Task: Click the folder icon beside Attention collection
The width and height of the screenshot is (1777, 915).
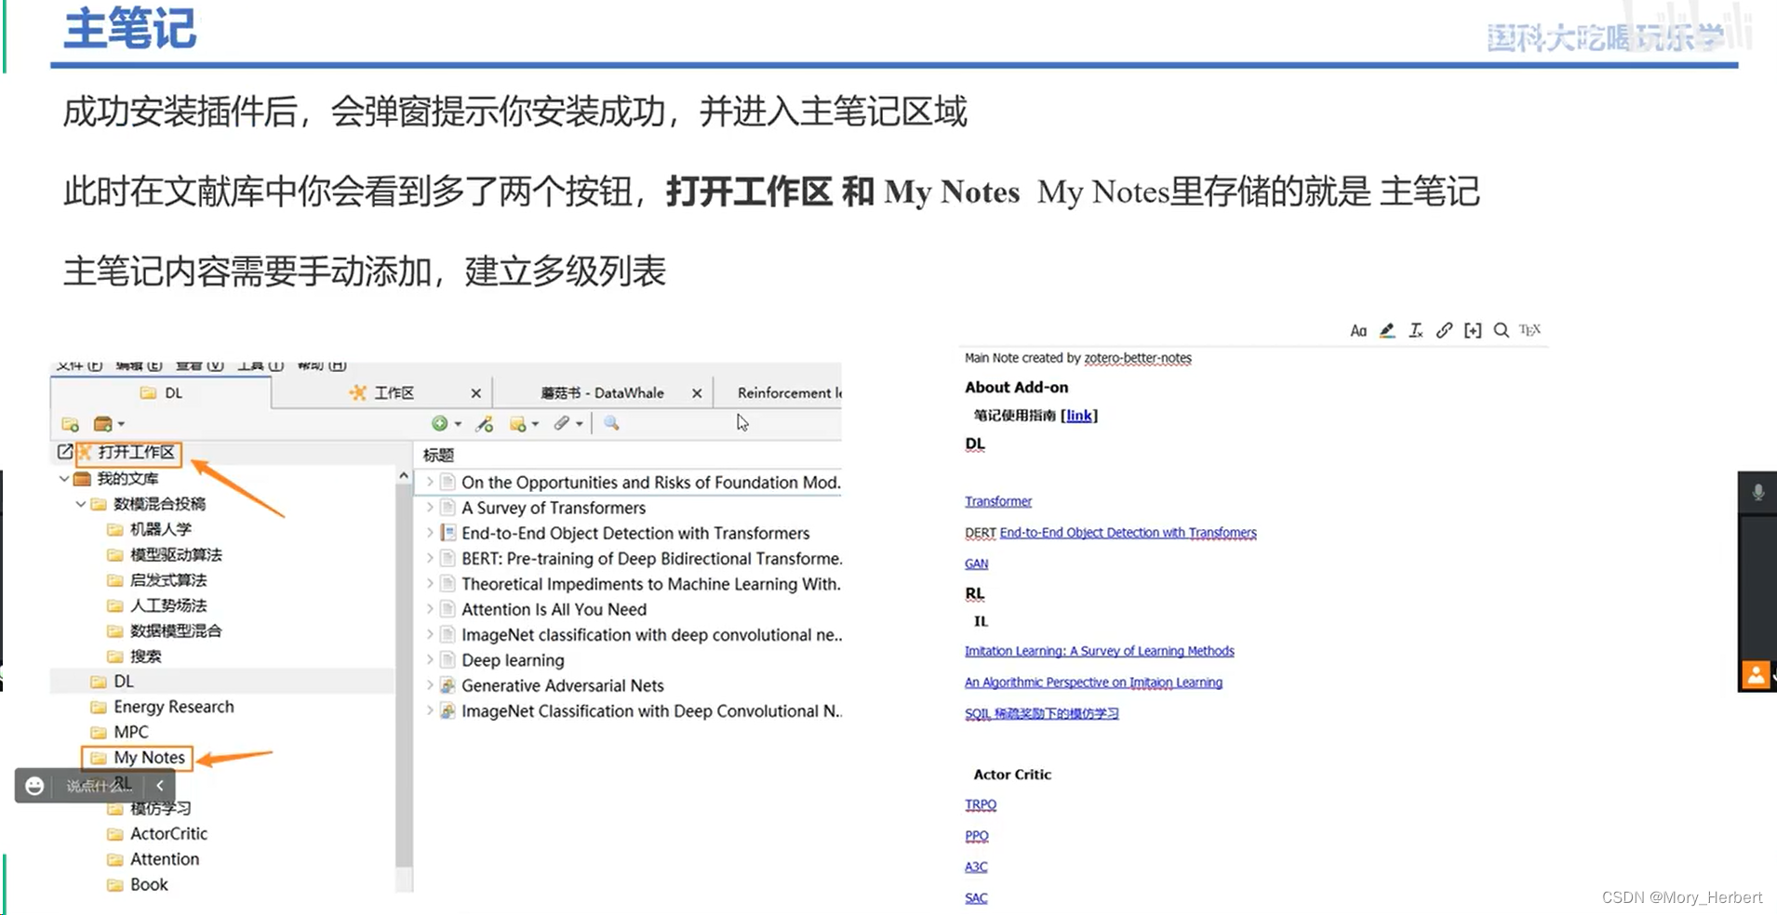Action: click(x=115, y=859)
